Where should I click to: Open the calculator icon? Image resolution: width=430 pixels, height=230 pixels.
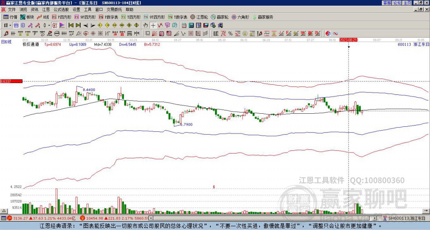click(x=191, y=26)
